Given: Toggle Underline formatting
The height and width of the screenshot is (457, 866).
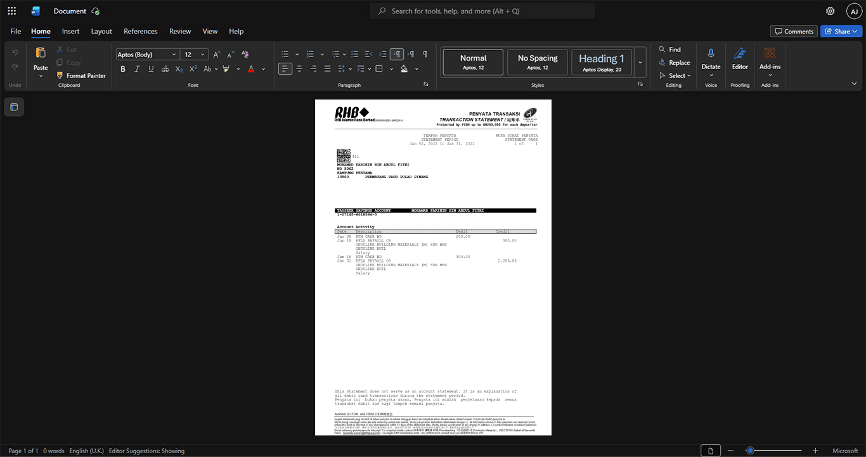Looking at the screenshot, I should pyautogui.click(x=151, y=68).
